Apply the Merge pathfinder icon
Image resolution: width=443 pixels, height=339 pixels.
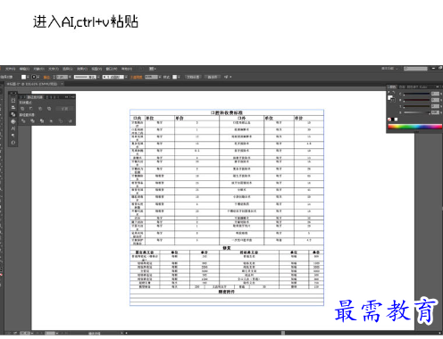coord(42,120)
